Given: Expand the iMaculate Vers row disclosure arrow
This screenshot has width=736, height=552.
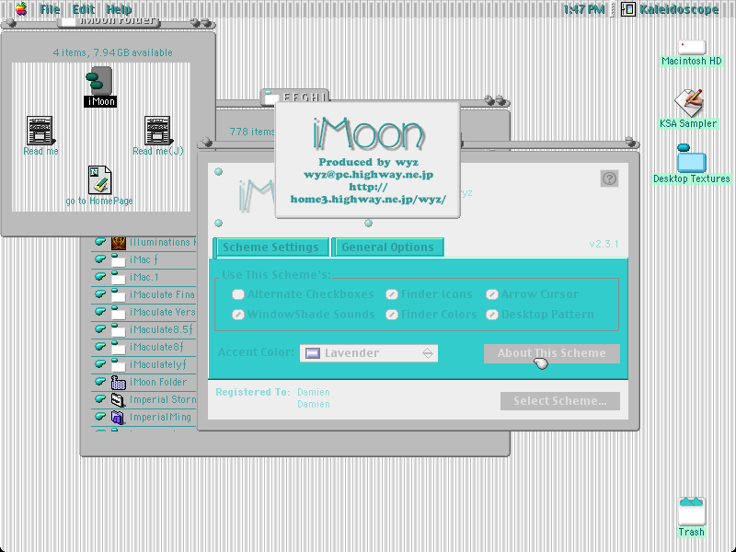Looking at the screenshot, I should point(100,311).
